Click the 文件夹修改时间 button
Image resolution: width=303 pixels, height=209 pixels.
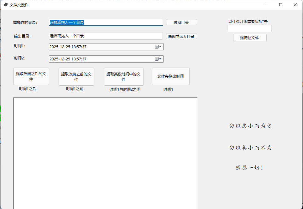(x=170, y=76)
